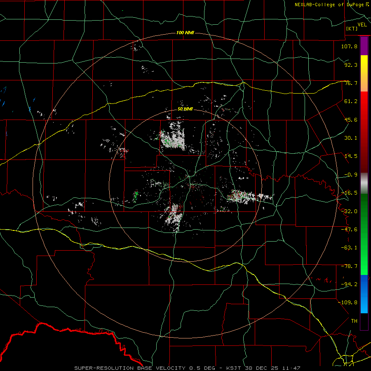Select the -32.0 velocity scale value
This screenshot has height=371, width=371.
(x=349, y=211)
